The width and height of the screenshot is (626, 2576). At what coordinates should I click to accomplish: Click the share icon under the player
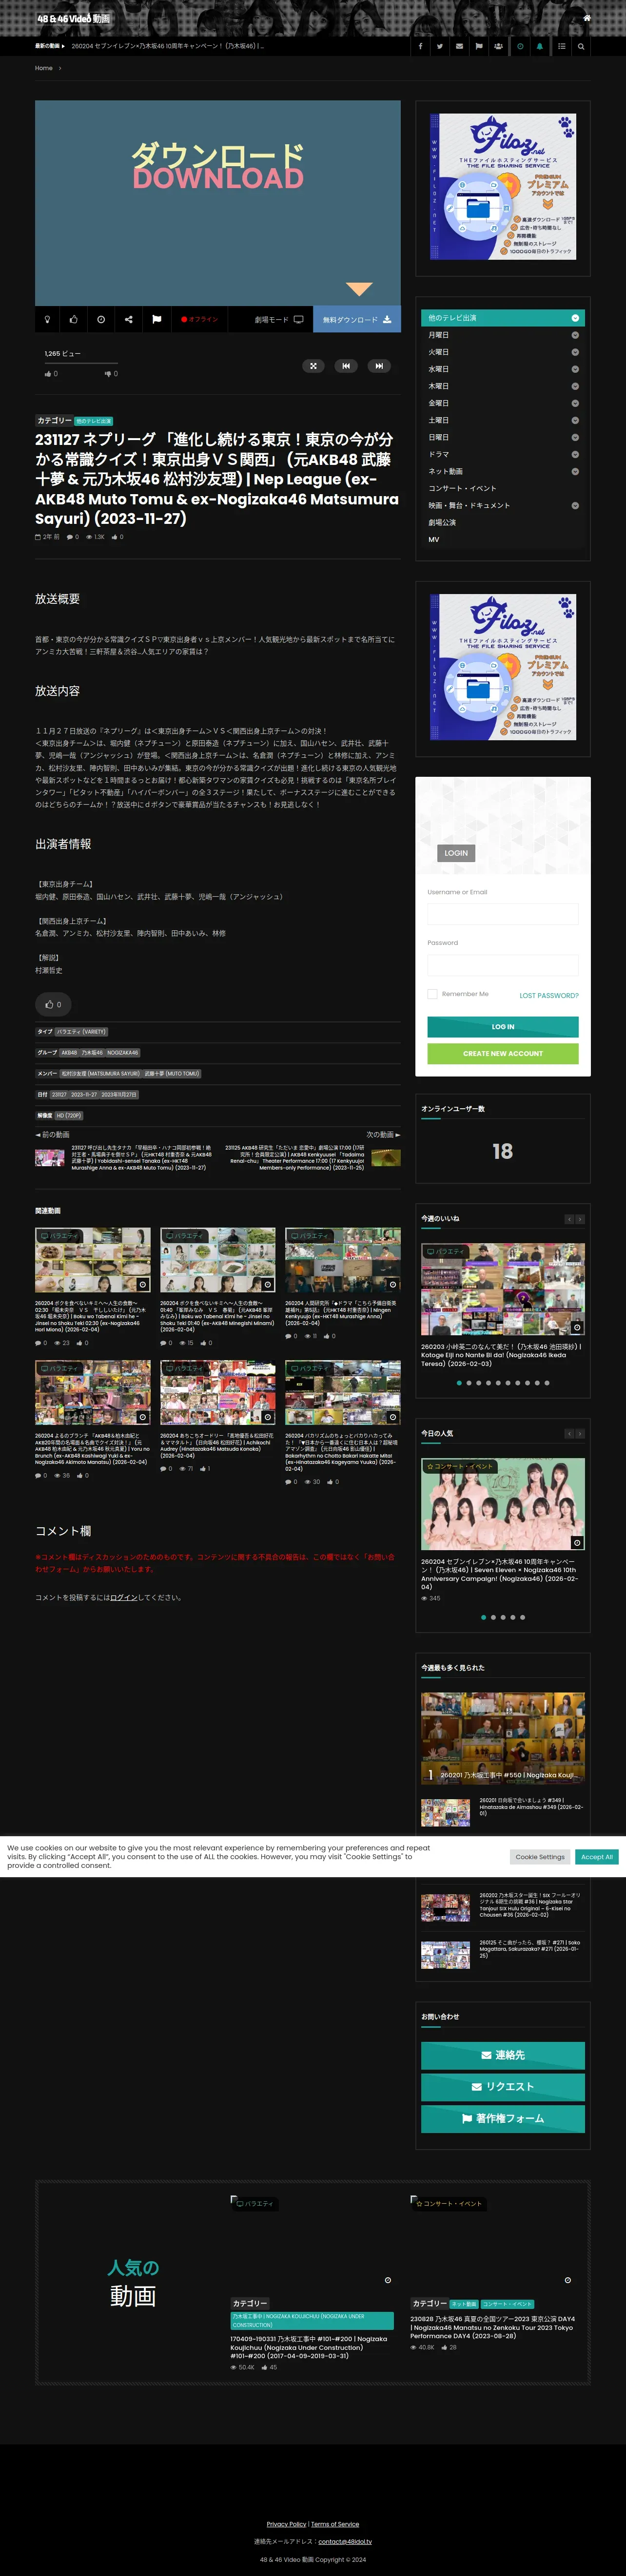(x=129, y=319)
